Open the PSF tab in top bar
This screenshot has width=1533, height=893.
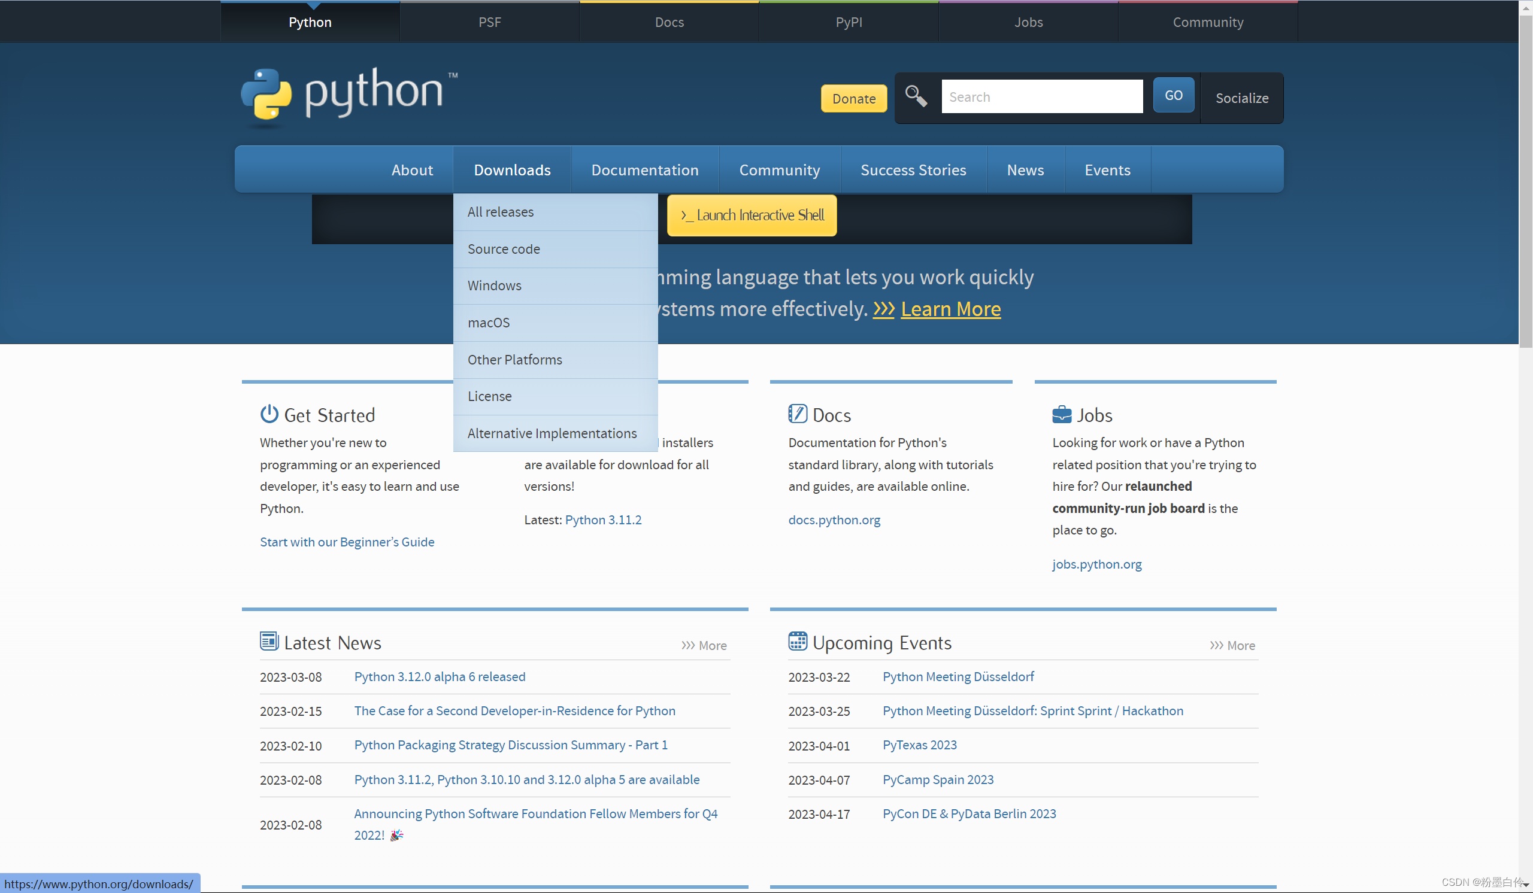490,22
